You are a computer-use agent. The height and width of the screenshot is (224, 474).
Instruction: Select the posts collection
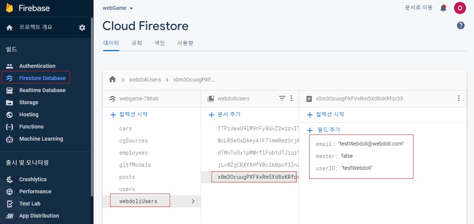(x=127, y=177)
